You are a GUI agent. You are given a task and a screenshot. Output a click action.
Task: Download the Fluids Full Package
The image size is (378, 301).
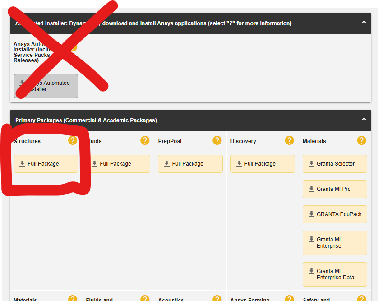pos(118,164)
